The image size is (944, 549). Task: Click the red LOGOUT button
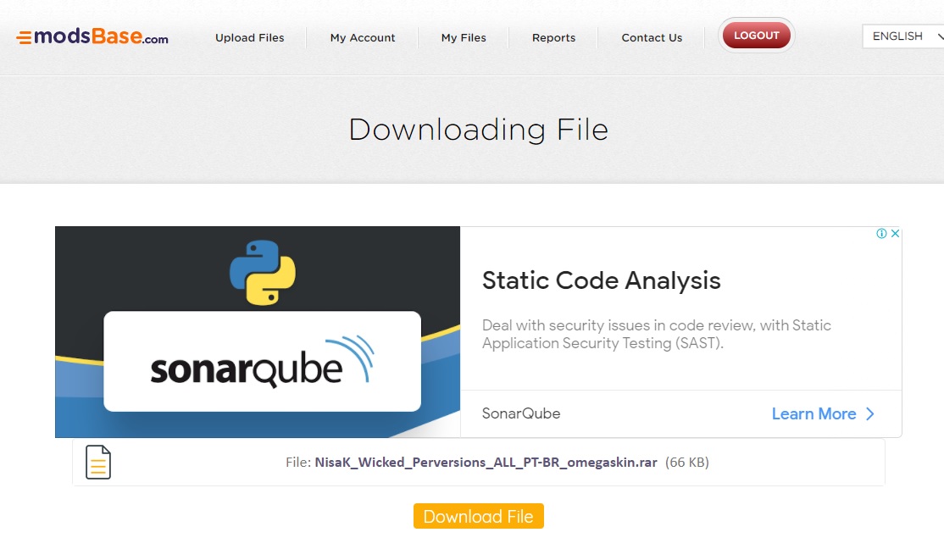[756, 35]
